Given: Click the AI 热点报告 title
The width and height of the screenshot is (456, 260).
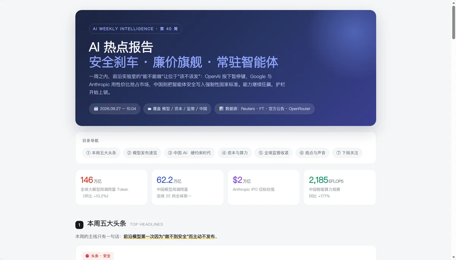Looking at the screenshot, I should click(x=121, y=47).
